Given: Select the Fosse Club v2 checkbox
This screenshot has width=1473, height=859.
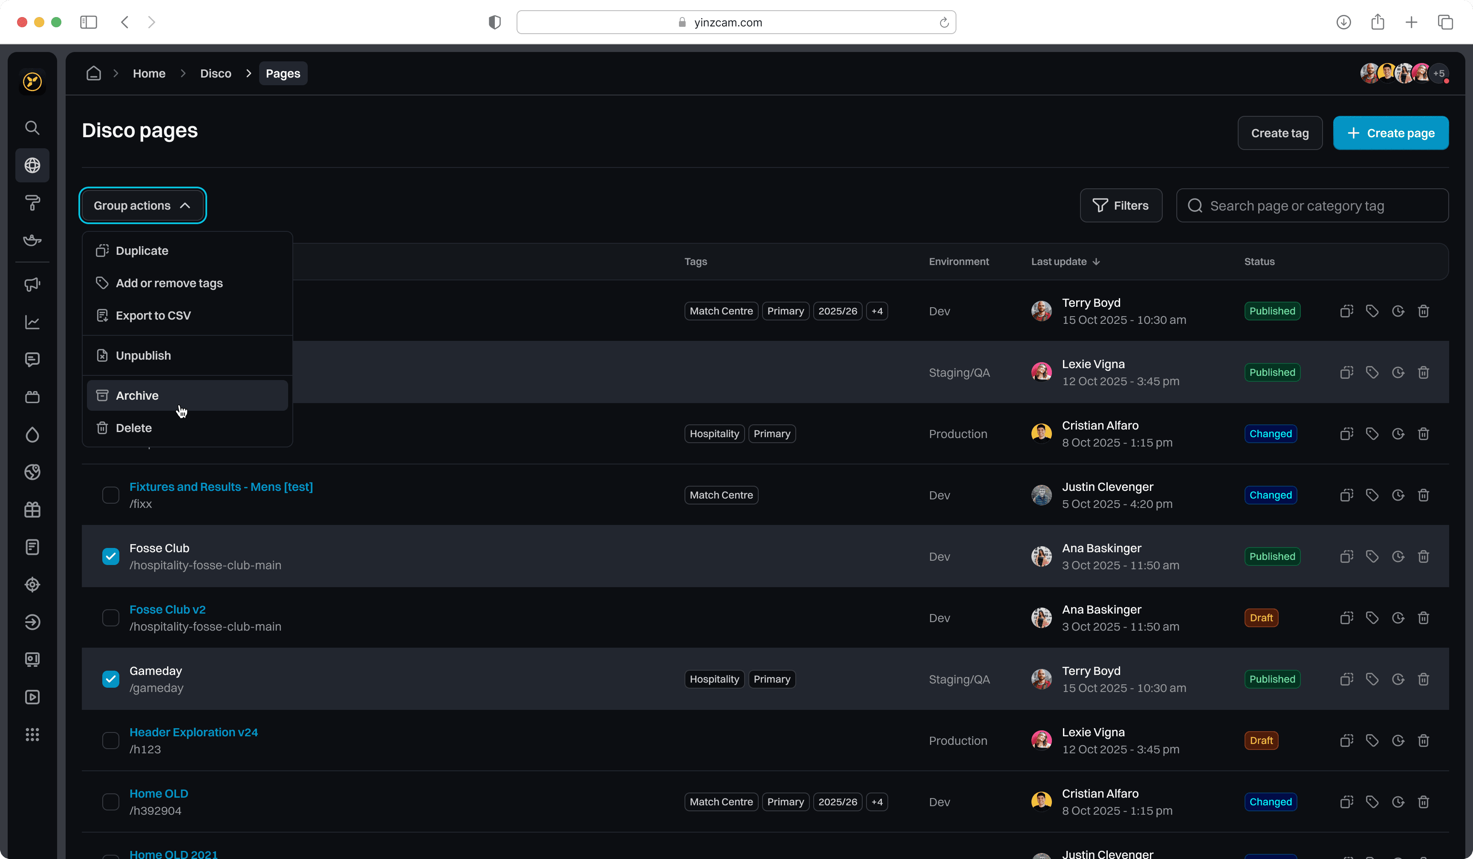Looking at the screenshot, I should 110,618.
